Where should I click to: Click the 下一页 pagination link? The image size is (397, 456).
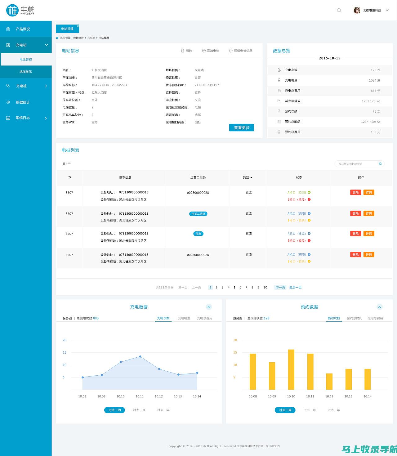pyautogui.click(x=280, y=288)
